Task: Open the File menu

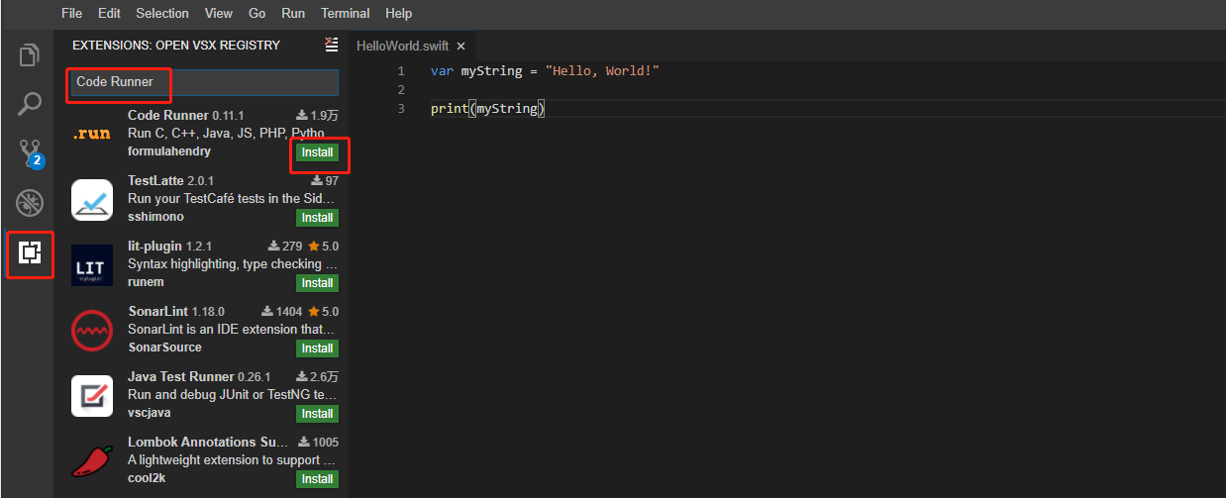Action: point(71,14)
